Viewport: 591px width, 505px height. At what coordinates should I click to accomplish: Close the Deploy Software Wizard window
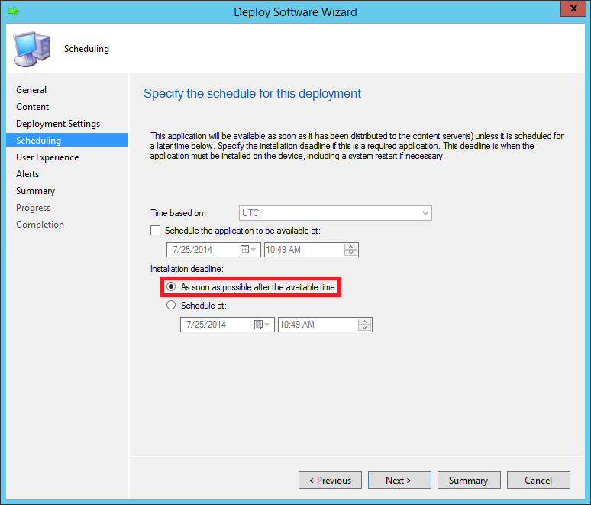click(573, 8)
